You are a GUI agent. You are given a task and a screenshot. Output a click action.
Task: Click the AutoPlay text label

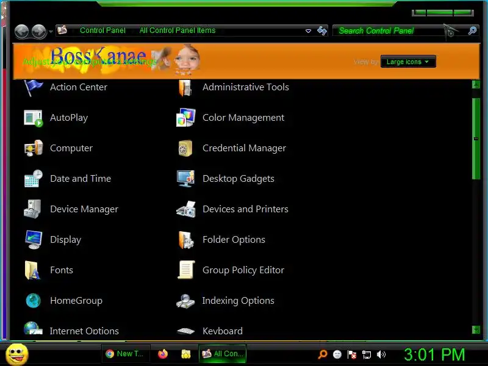69,118
